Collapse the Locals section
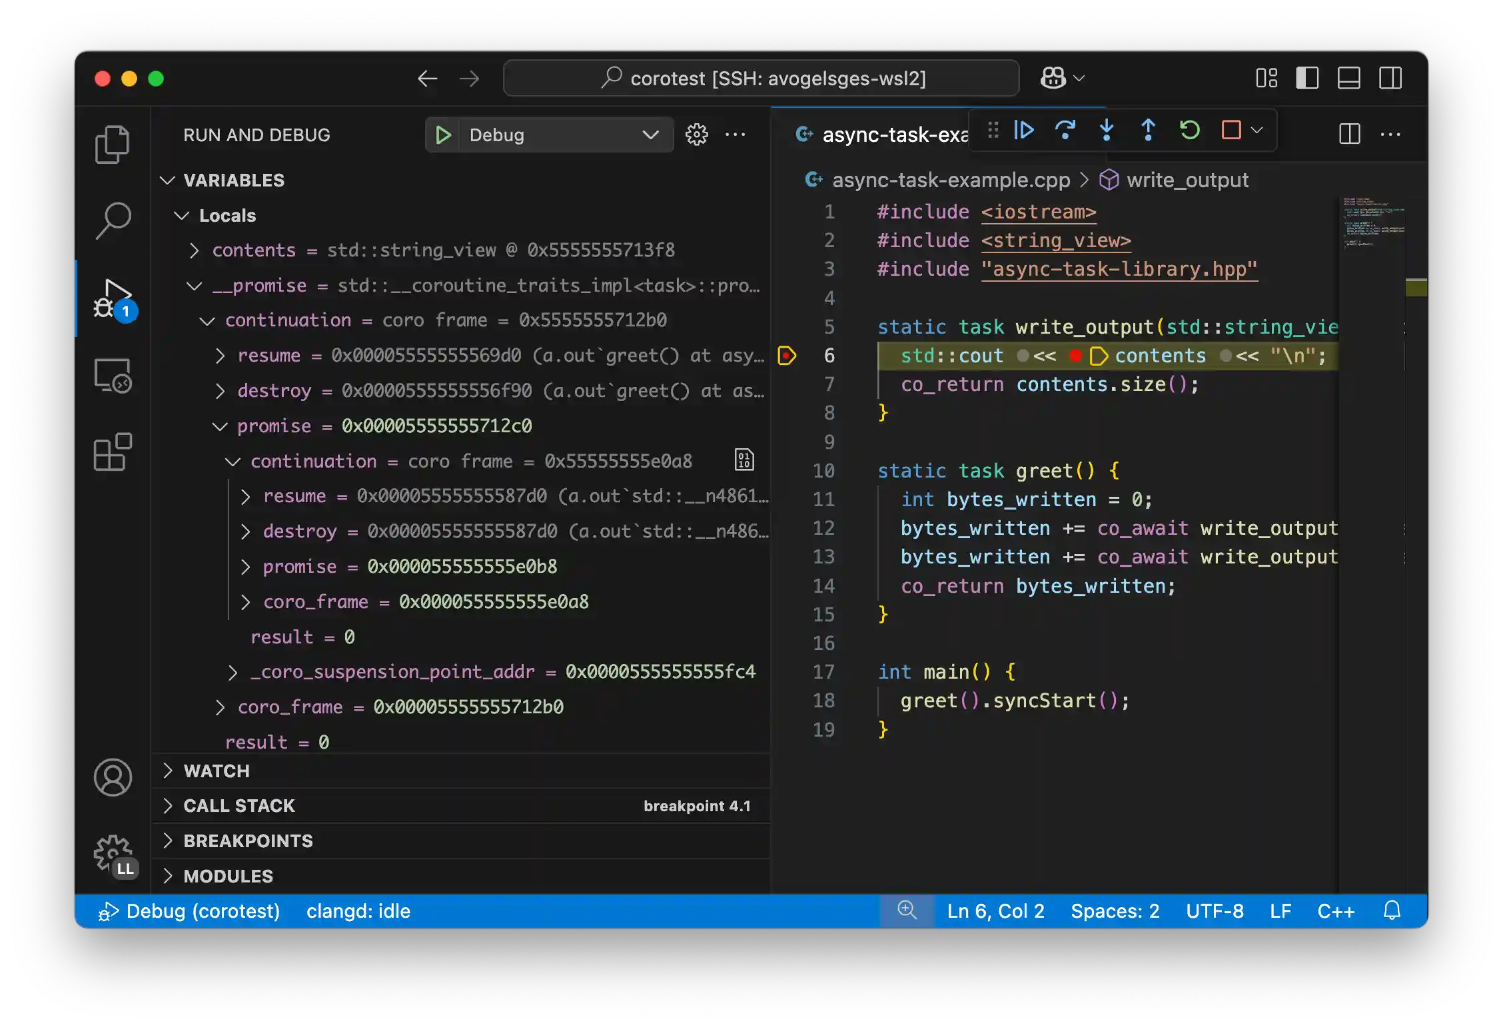 183,215
